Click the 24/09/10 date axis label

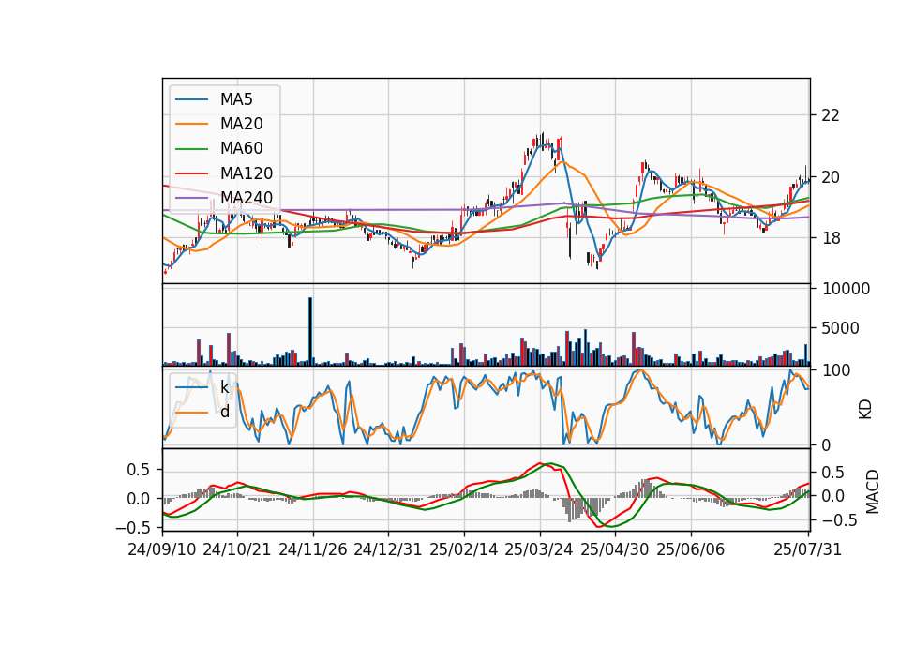tap(162, 549)
